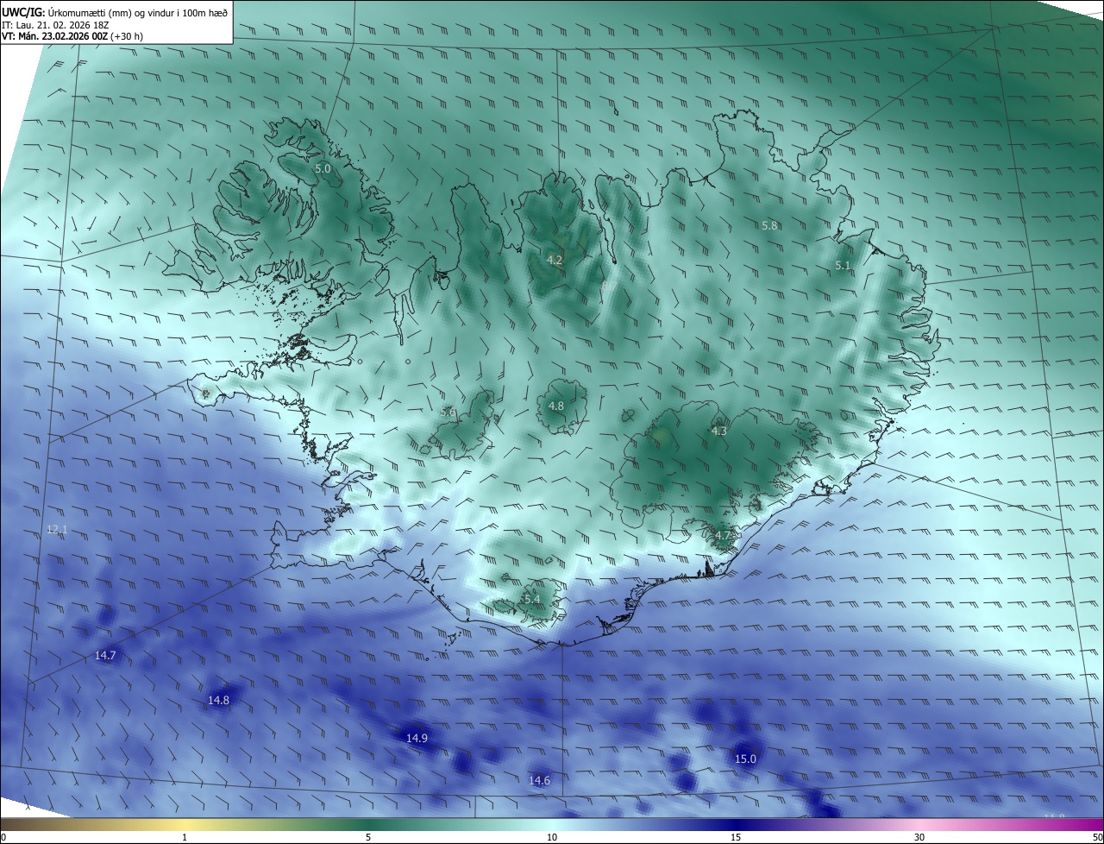This screenshot has height=844, width=1104.
Task: Click the 5.0 value over the Westfjords
Action: (323, 169)
